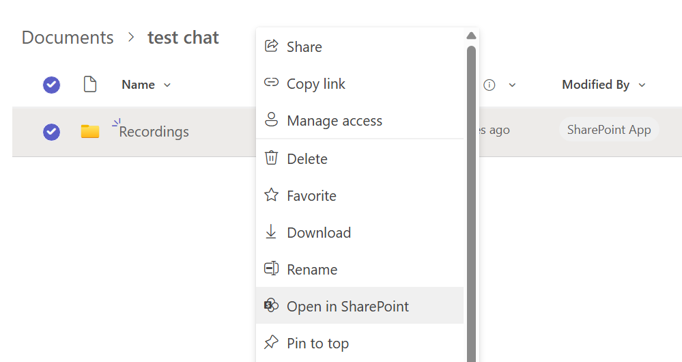
Task: Open the Modified By column dropdown
Action: pyautogui.click(x=642, y=85)
